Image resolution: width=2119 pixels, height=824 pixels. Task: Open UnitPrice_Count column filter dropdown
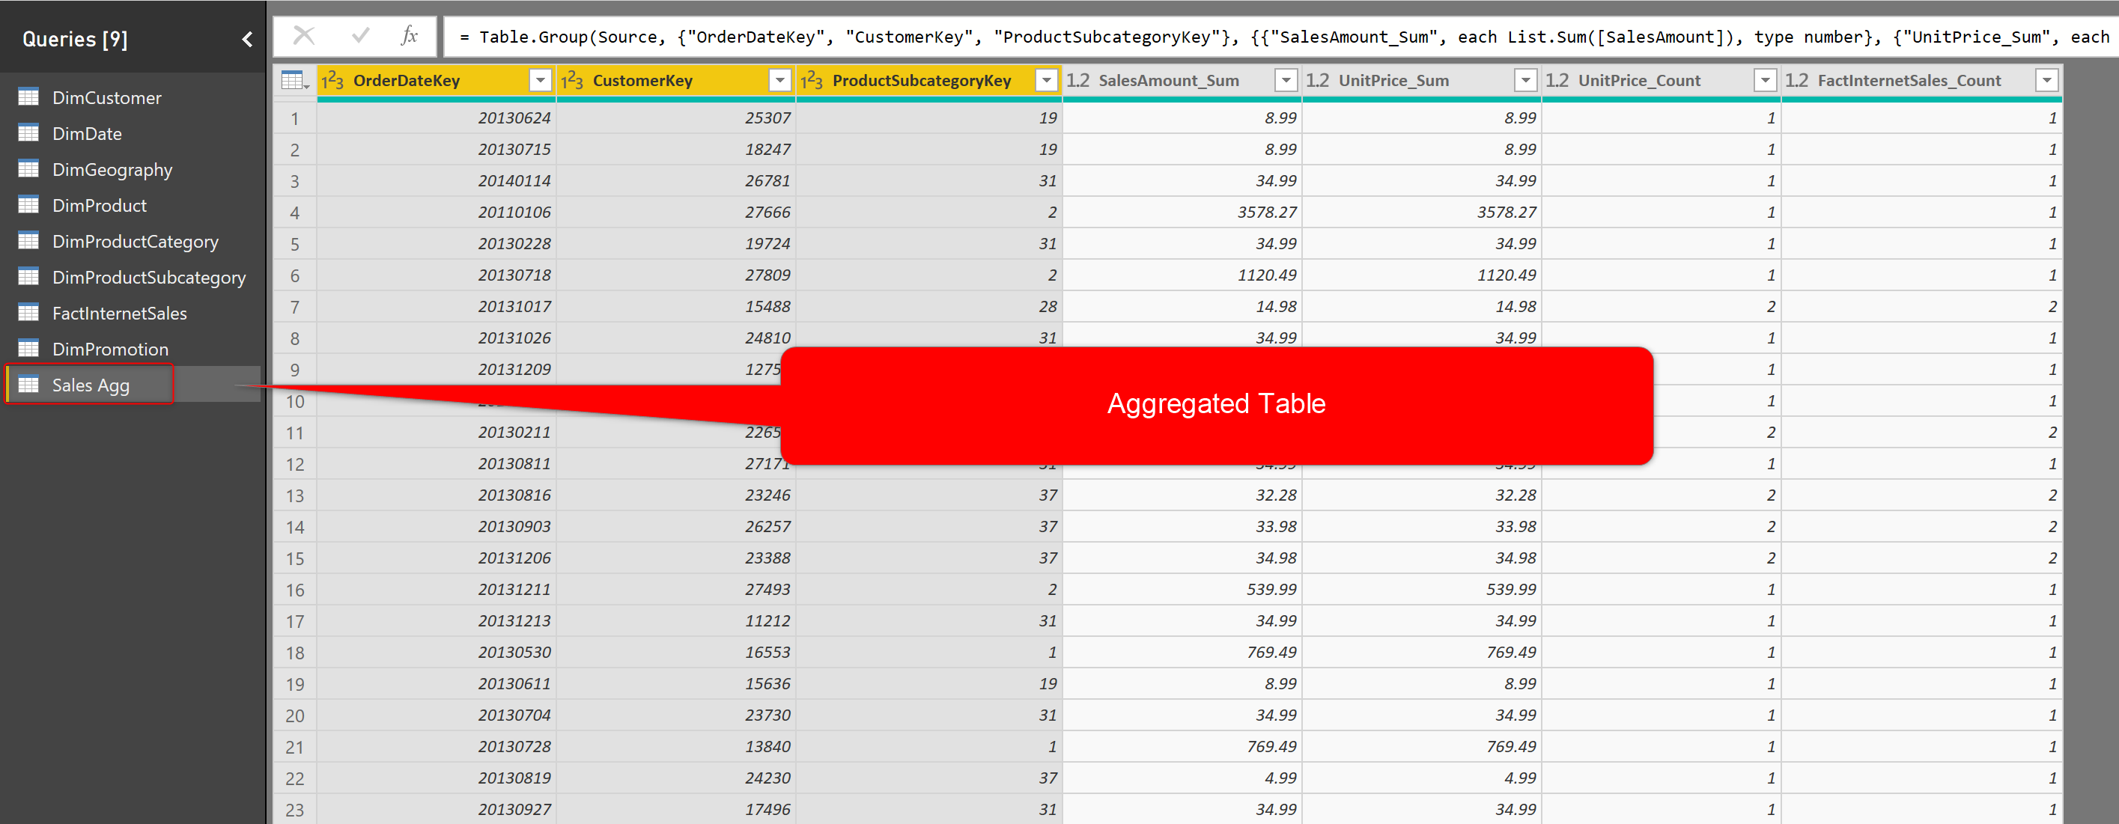click(1766, 81)
